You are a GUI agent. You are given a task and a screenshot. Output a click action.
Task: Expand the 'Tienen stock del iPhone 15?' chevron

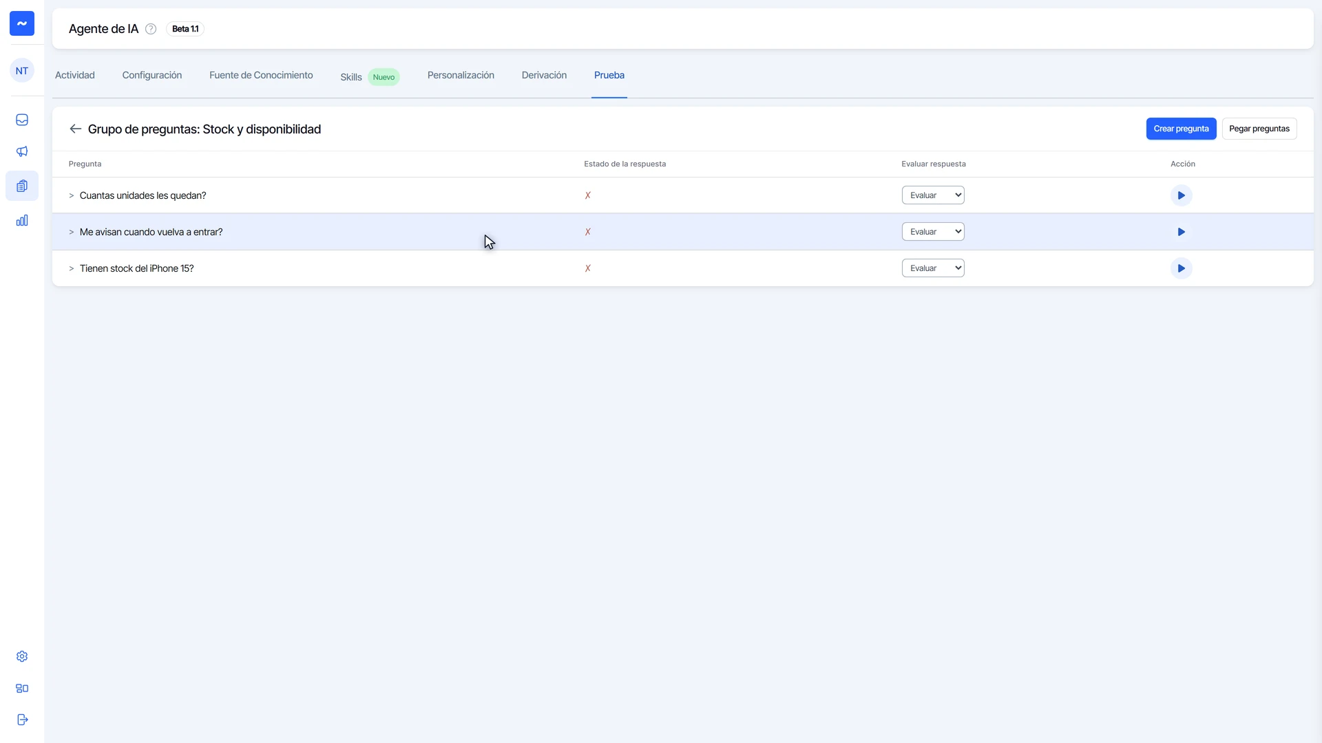pos(71,268)
